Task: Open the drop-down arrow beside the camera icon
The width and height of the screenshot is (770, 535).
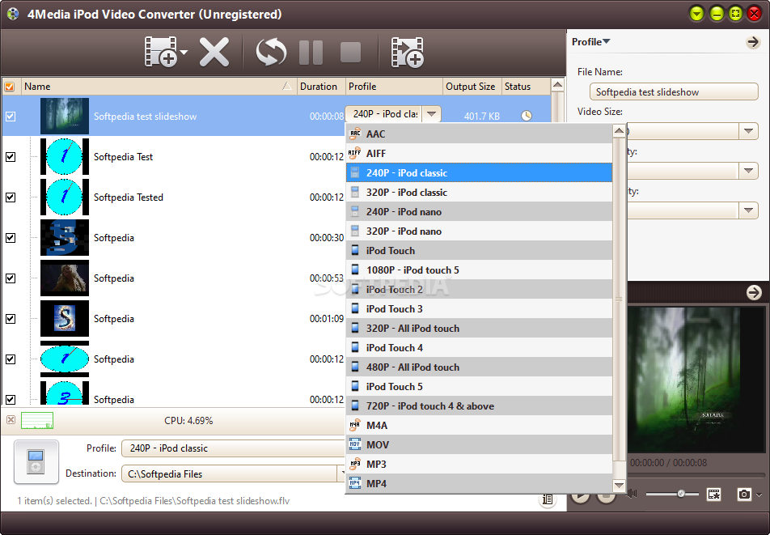Action: 759,495
